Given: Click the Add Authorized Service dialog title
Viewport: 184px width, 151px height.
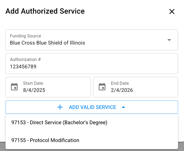Looking at the screenshot, I should 45,11.
